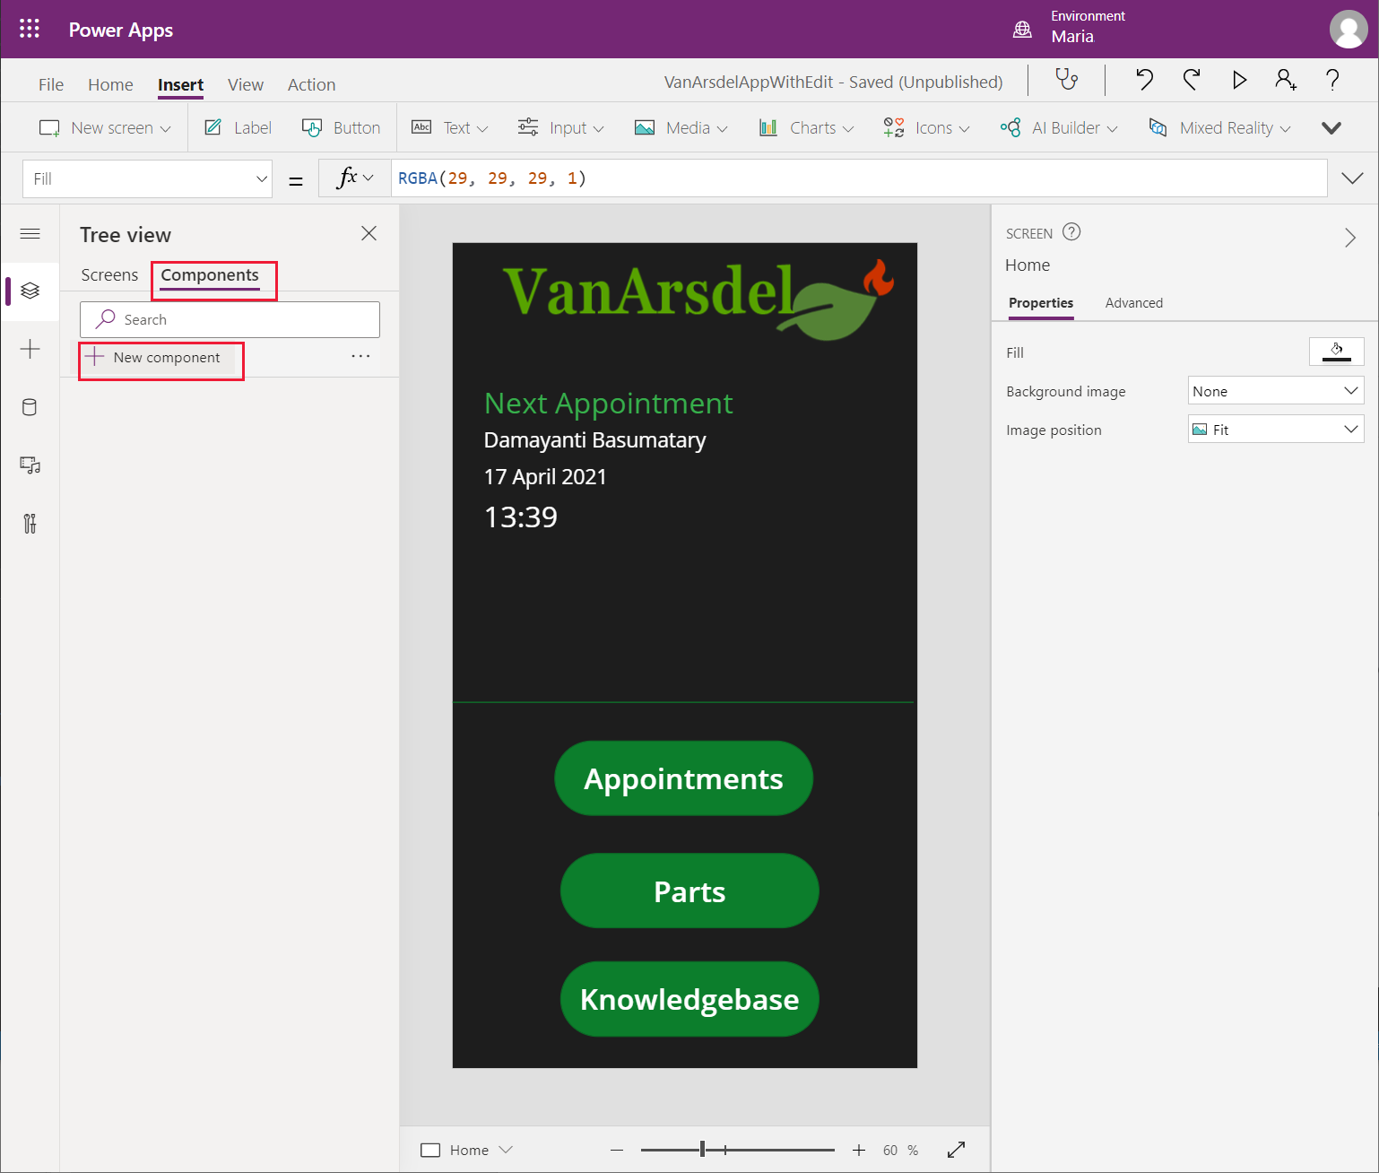Preview the app with the play icon
The height and width of the screenshot is (1173, 1379).
[x=1239, y=80]
